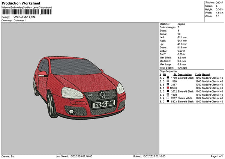The height and width of the screenshot is (159, 225).
Task: Click the thread code '1037' in row 4
Action: [198, 88]
